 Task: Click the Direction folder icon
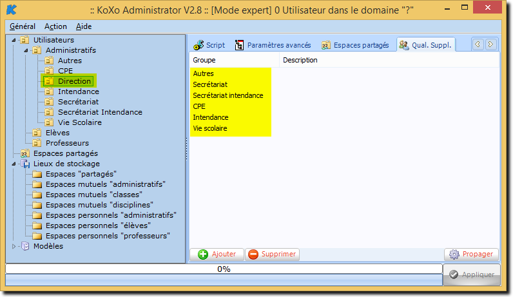49,81
